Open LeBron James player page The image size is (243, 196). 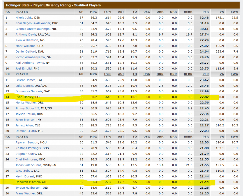(x=26, y=80)
